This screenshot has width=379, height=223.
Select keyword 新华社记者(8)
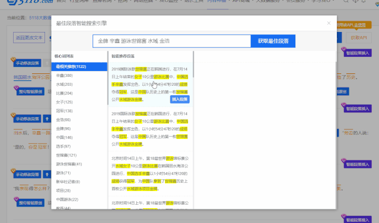click(x=68, y=182)
